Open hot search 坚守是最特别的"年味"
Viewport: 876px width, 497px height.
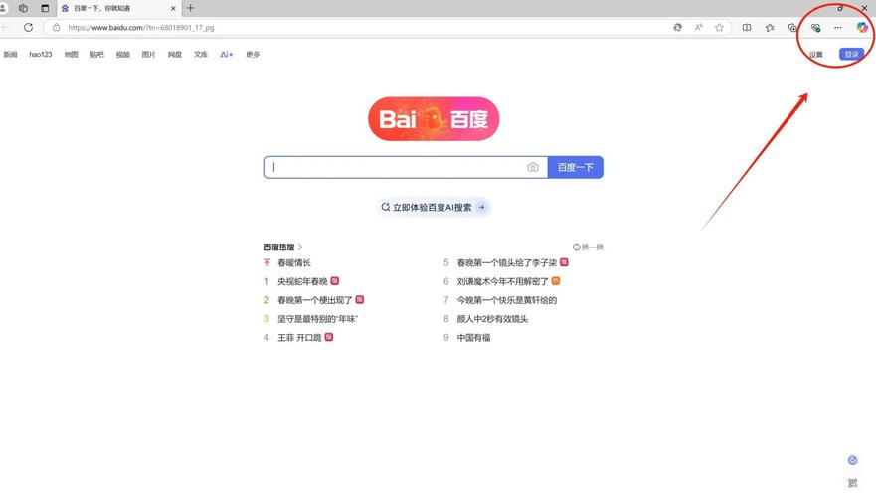click(317, 319)
